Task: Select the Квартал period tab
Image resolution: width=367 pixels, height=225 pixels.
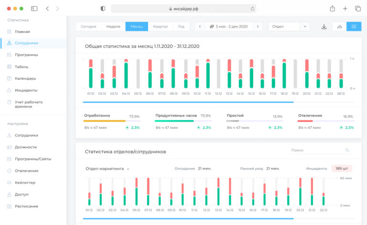Action: pos(161,27)
